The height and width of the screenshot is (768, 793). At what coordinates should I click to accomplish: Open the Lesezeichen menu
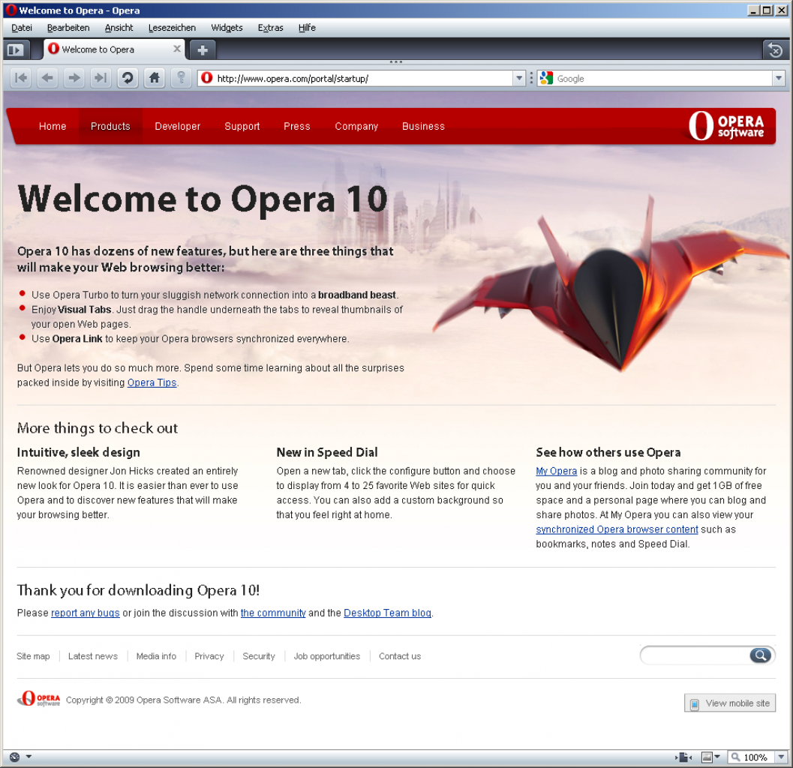[x=172, y=28]
